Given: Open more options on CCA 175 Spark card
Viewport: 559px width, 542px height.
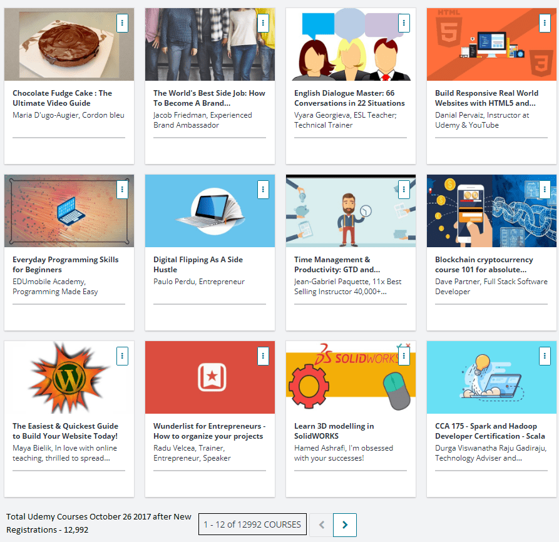Looking at the screenshot, I should 545,355.
